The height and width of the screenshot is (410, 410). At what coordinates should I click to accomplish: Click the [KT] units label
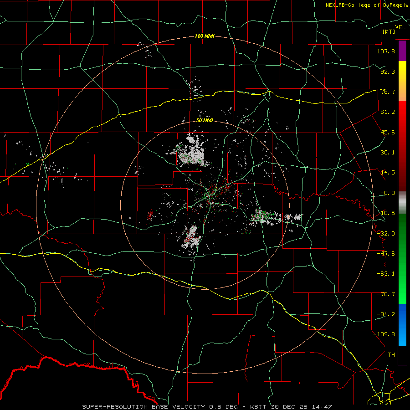tap(389, 31)
